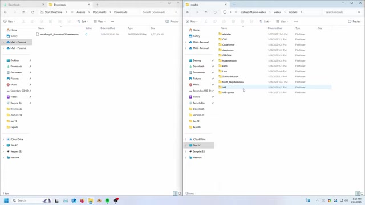The width and height of the screenshot is (365, 205).
Task: Add a new tab in the models window
Action: click(x=234, y=5)
